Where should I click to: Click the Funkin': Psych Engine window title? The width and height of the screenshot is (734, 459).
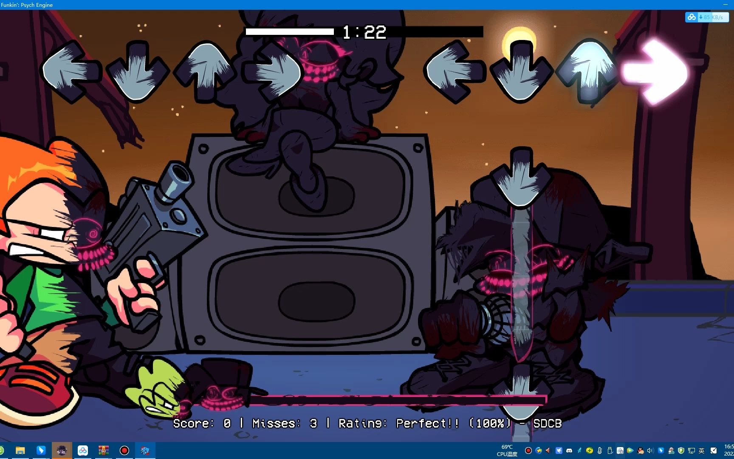click(x=27, y=5)
